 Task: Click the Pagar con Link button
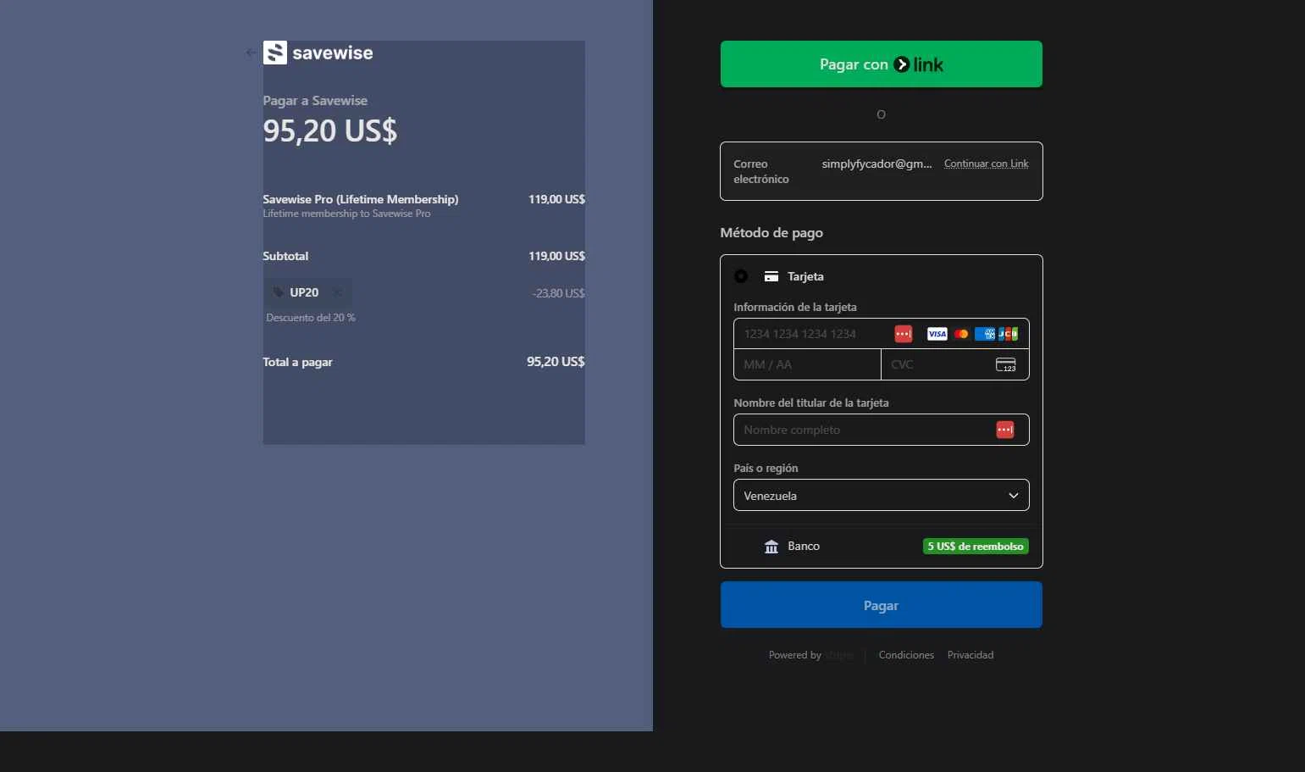(x=882, y=64)
